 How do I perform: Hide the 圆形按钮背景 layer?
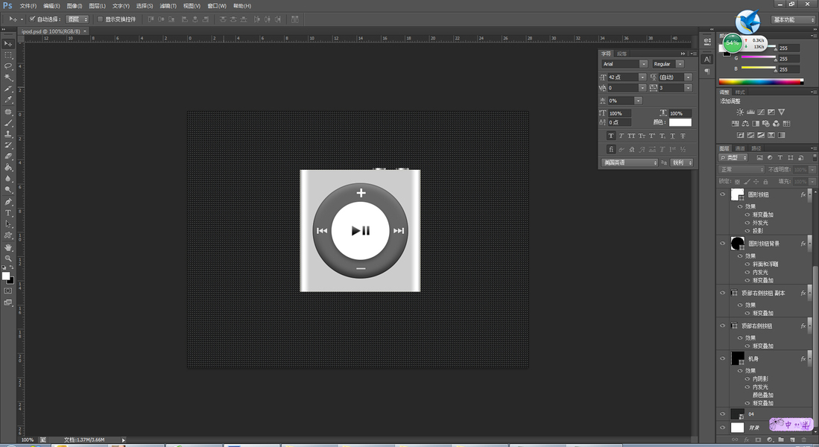[x=723, y=244]
